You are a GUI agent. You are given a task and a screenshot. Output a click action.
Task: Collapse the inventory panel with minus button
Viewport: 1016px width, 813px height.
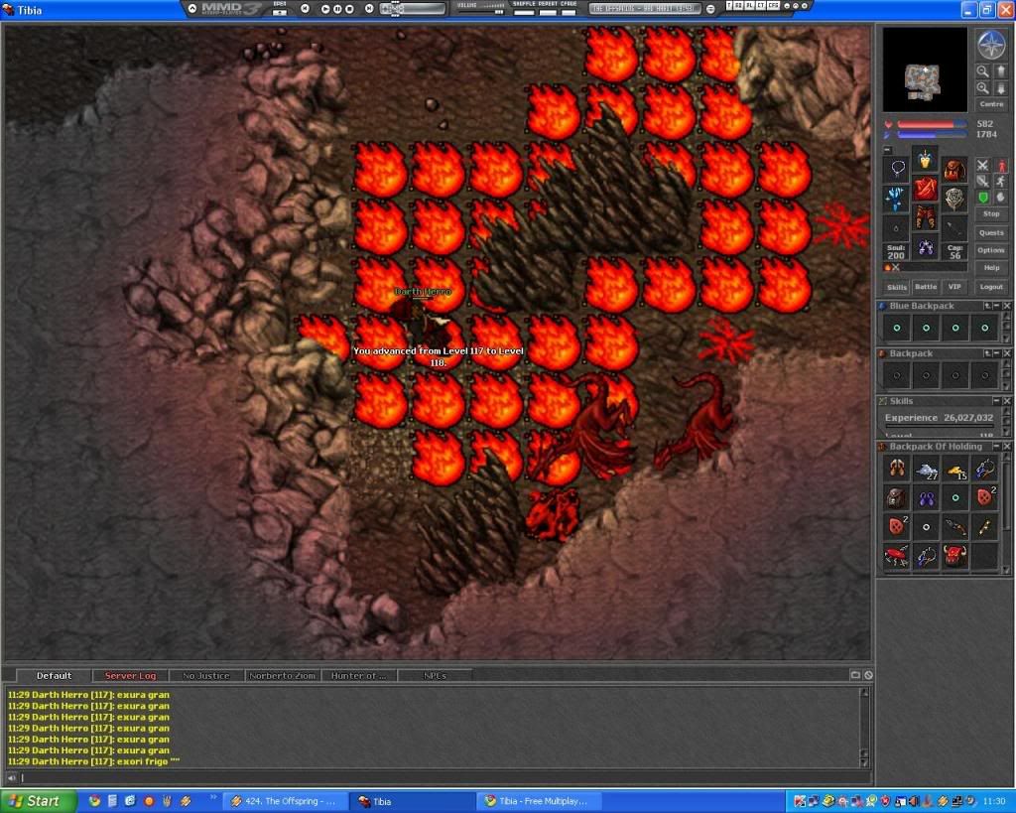pyautogui.click(x=888, y=150)
